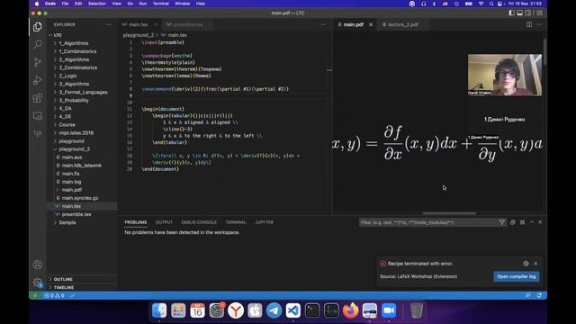The width and height of the screenshot is (576, 324).
Task: Open main.pdf in the file tree
Action: [72, 190]
